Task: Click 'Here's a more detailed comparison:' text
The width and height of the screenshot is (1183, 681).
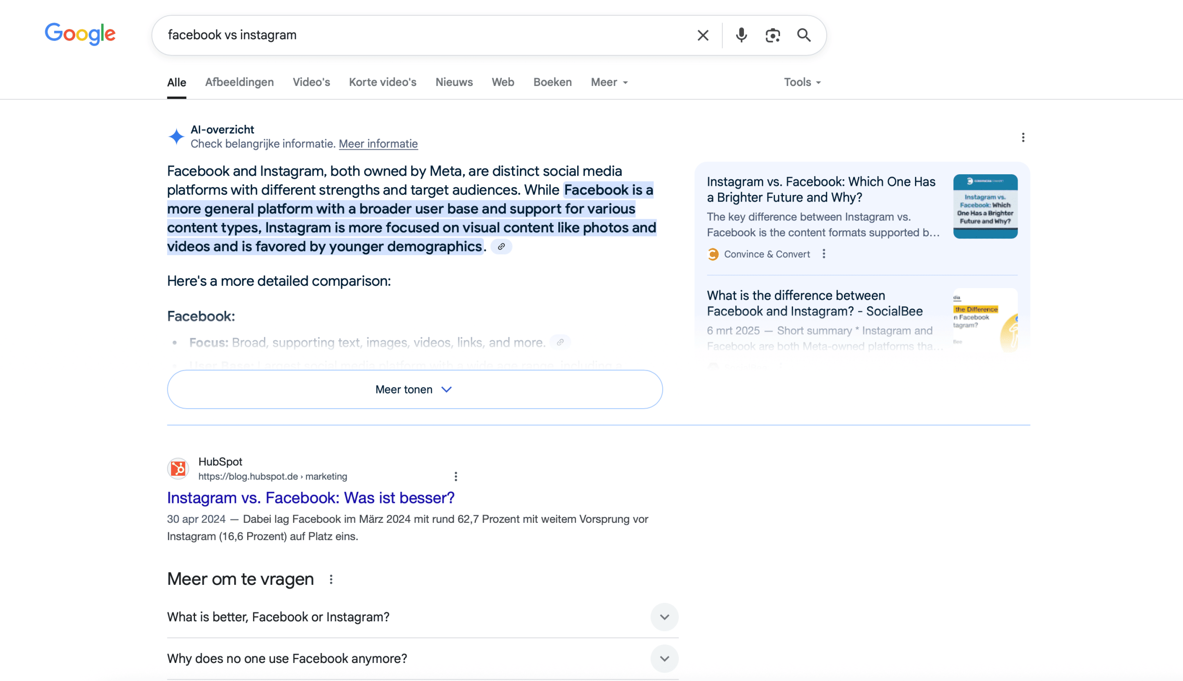Action: [x=279, y=281]
